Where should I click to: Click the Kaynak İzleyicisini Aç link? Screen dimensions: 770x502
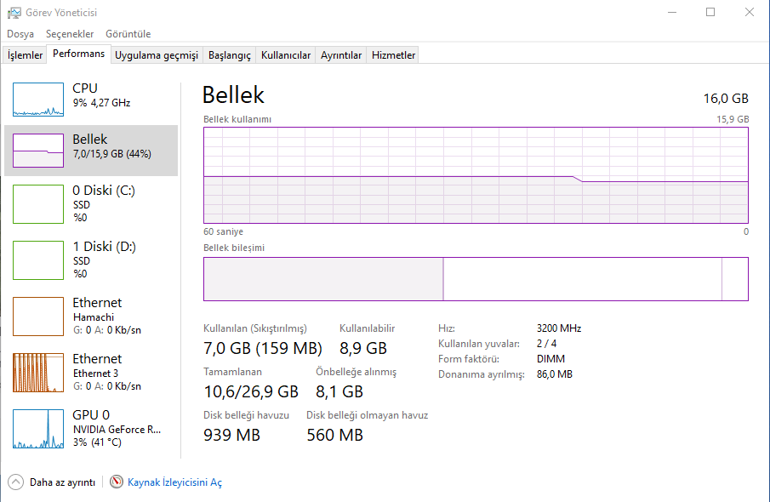[x=174, y=482]
